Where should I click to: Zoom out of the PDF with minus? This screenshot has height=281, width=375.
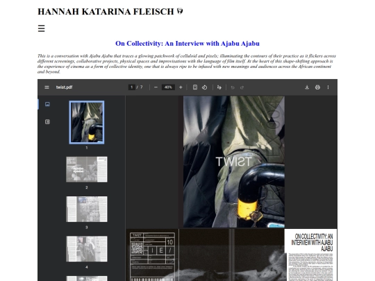[x=156, y=87]
